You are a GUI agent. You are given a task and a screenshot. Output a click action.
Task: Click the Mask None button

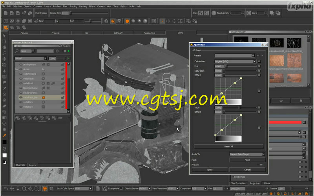point(247,160)
